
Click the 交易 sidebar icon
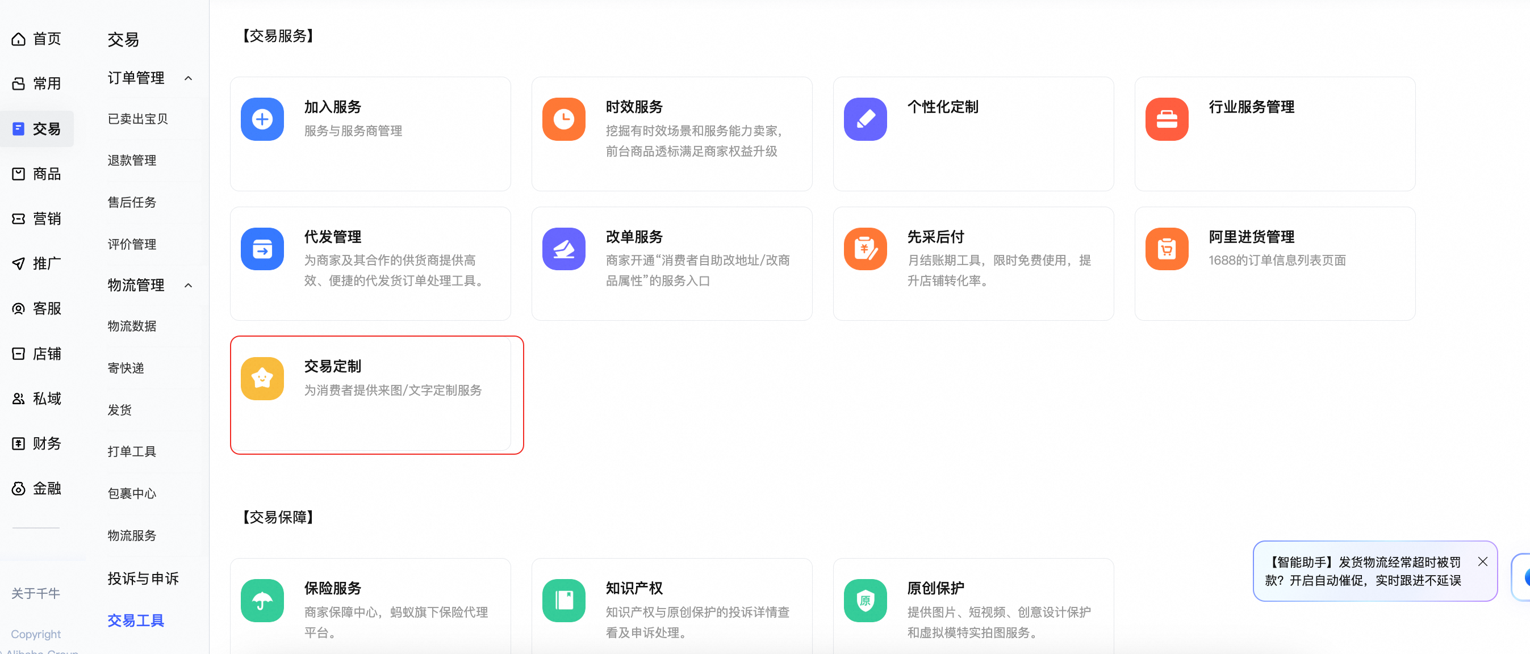coord(18,129)
